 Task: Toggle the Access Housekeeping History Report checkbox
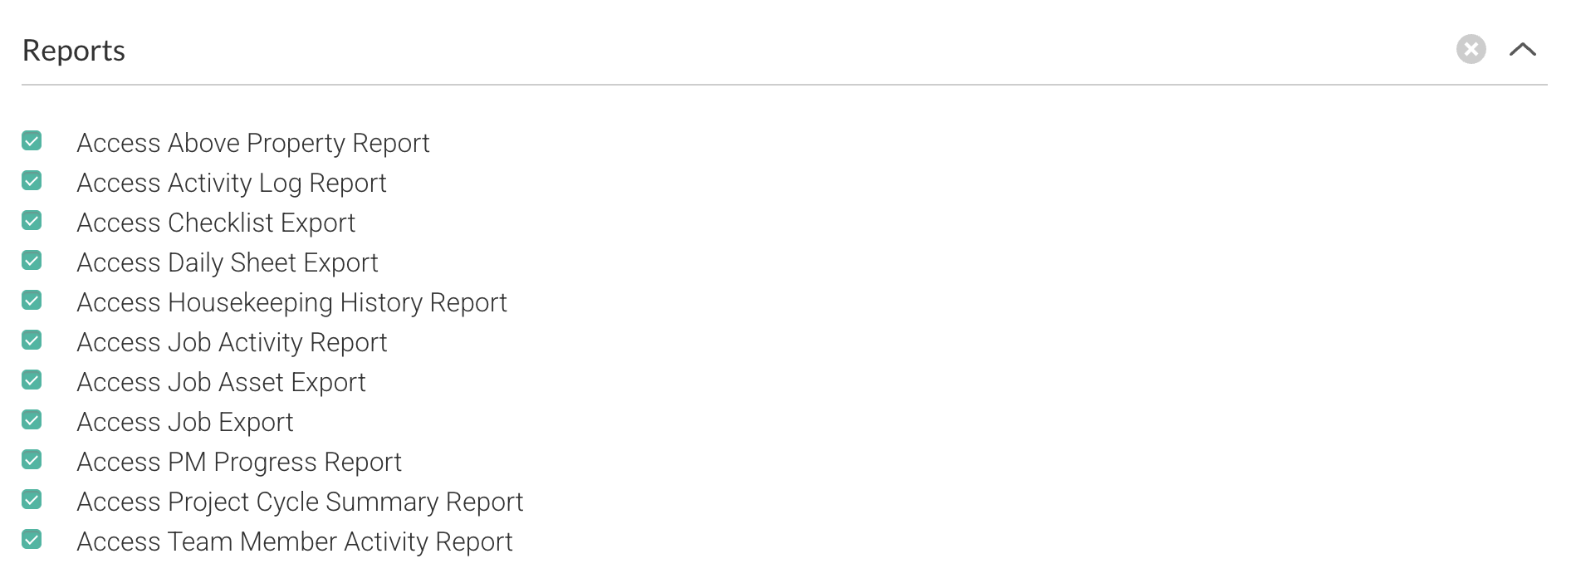(32, 300)
